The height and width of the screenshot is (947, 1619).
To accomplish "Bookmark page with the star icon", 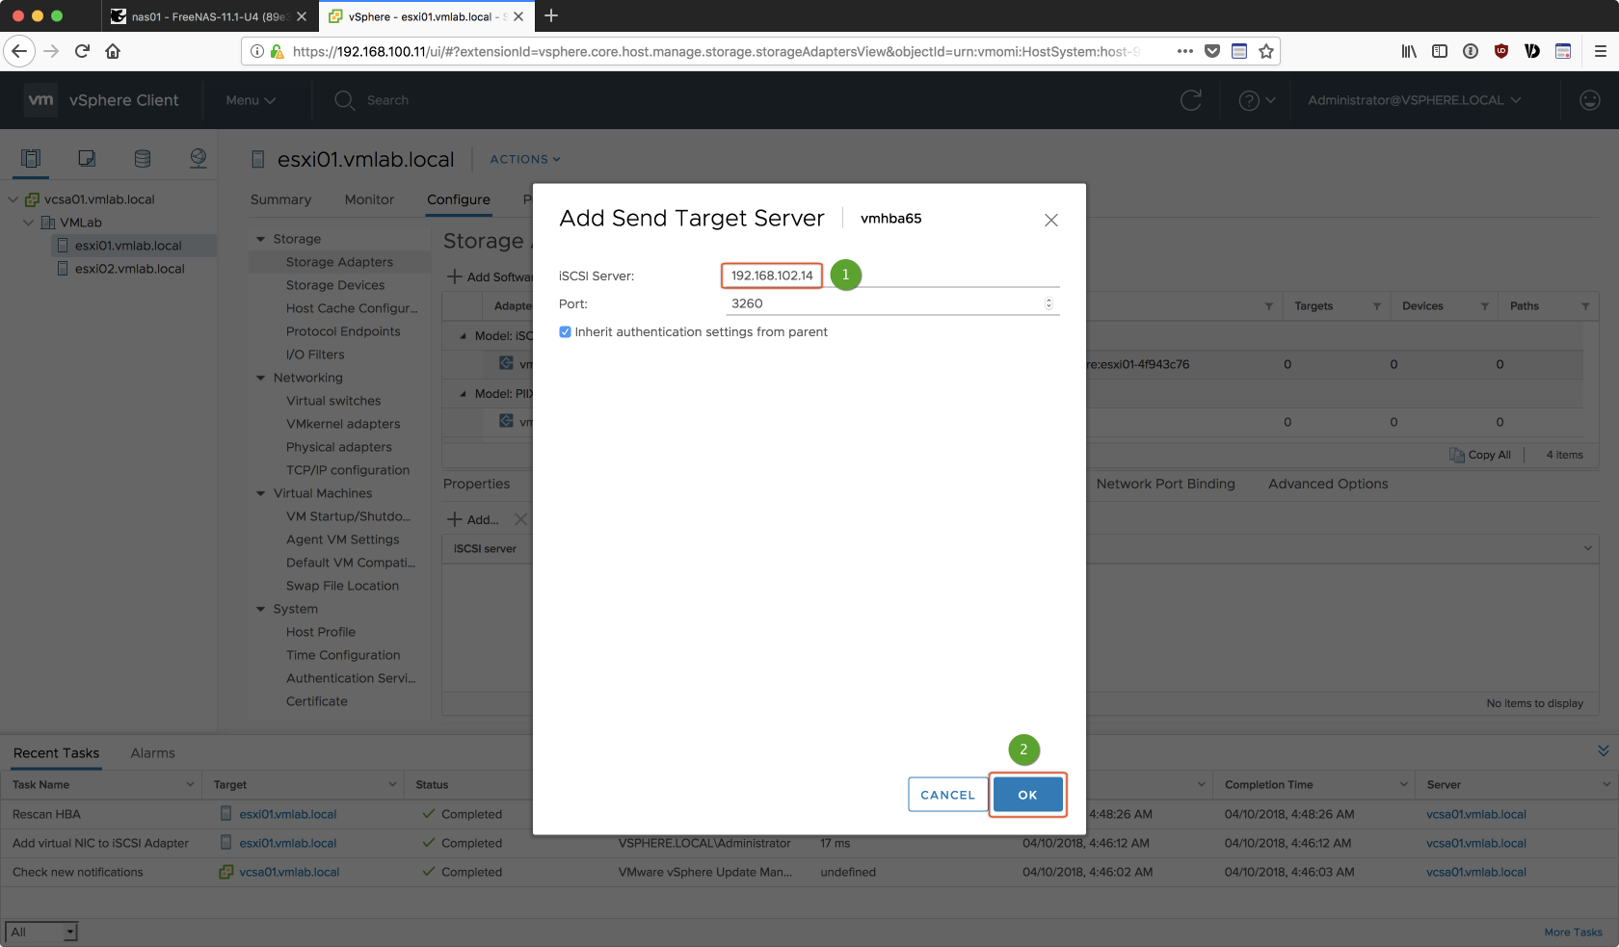I will click(1266, 51).
